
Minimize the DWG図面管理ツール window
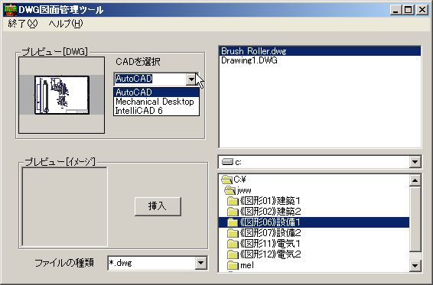[396, 10]
